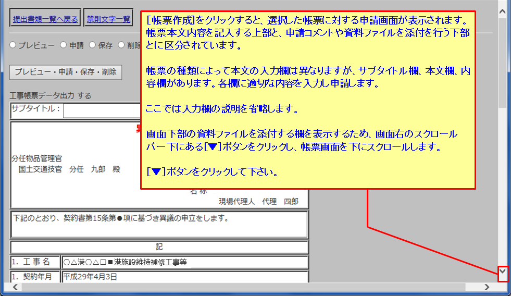The image size is (511, 296).
Task: Select the 削除 radio button
Action: tap(121, 45)
